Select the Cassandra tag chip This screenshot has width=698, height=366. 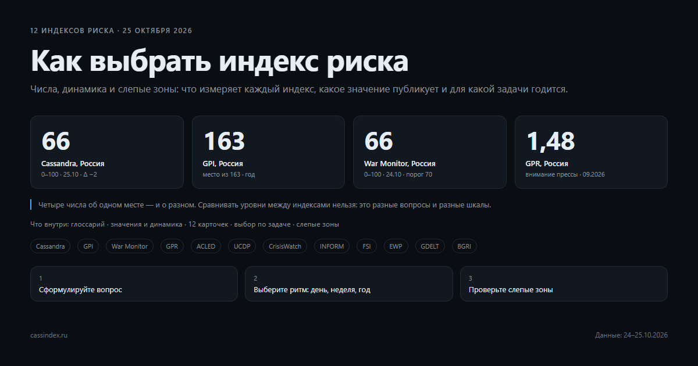(x=51, y=246)
